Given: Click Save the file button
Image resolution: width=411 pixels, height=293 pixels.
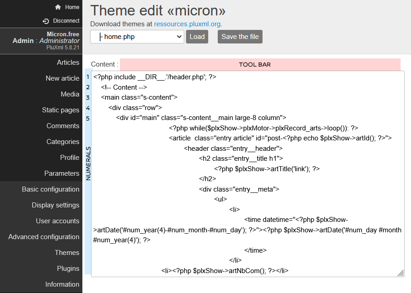Looking at the screenshot, I should click(x=240, y=37).
